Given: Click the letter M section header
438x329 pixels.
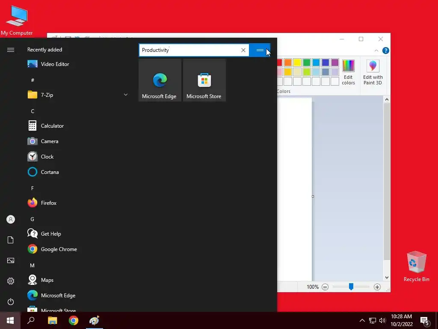Looking at the screenshot, I should click(33, 265).
